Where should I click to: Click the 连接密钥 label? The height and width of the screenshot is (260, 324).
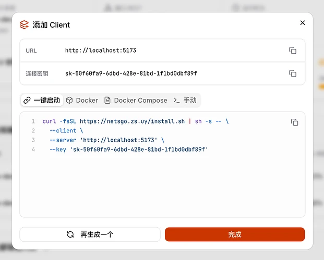point(37,73)
